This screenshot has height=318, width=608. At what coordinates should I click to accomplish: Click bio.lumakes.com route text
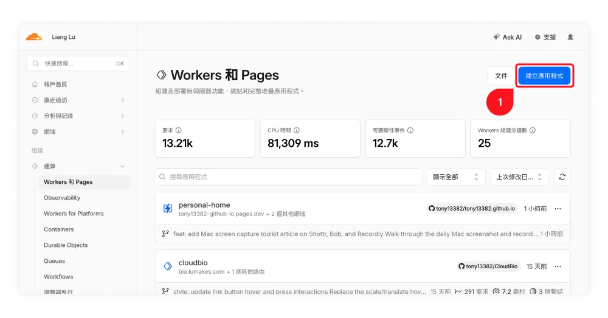(202, 272)
